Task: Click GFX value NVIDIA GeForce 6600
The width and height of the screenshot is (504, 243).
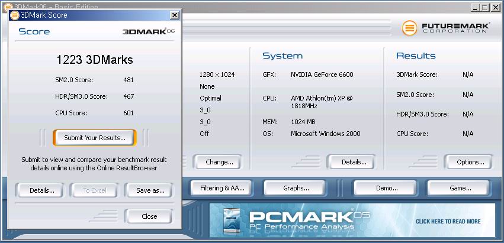Action: point(322,74)
